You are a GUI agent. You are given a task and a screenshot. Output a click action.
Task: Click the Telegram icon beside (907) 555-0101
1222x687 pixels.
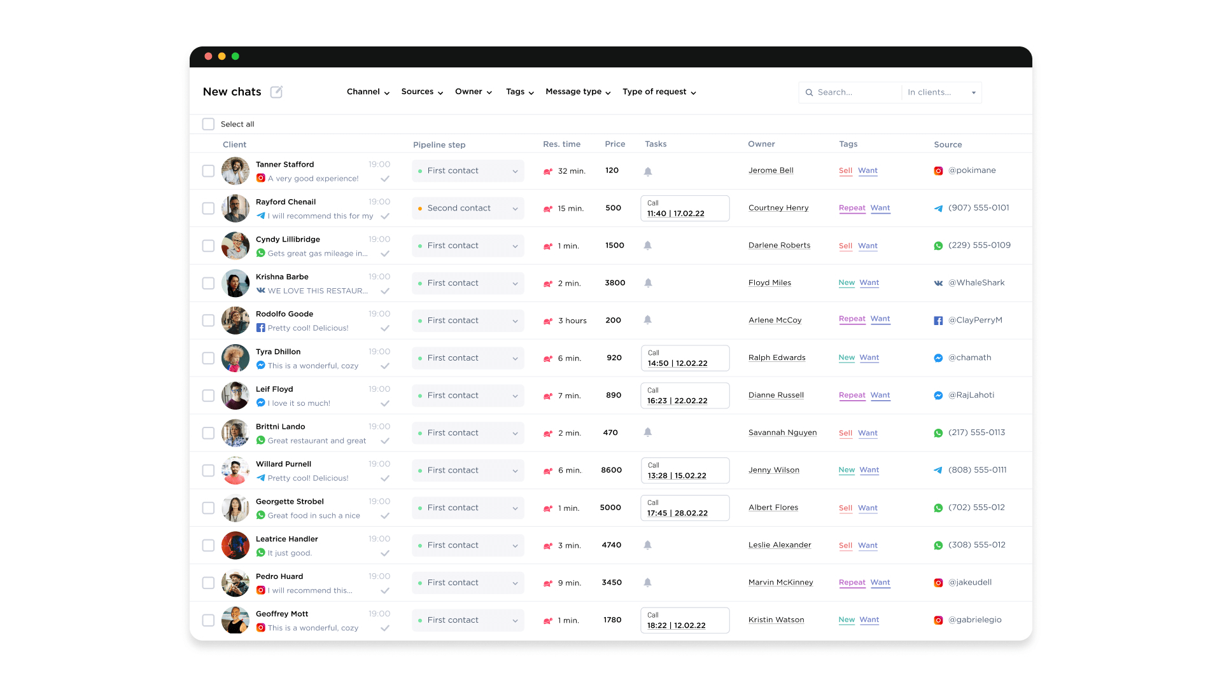(x=938, y=209)
